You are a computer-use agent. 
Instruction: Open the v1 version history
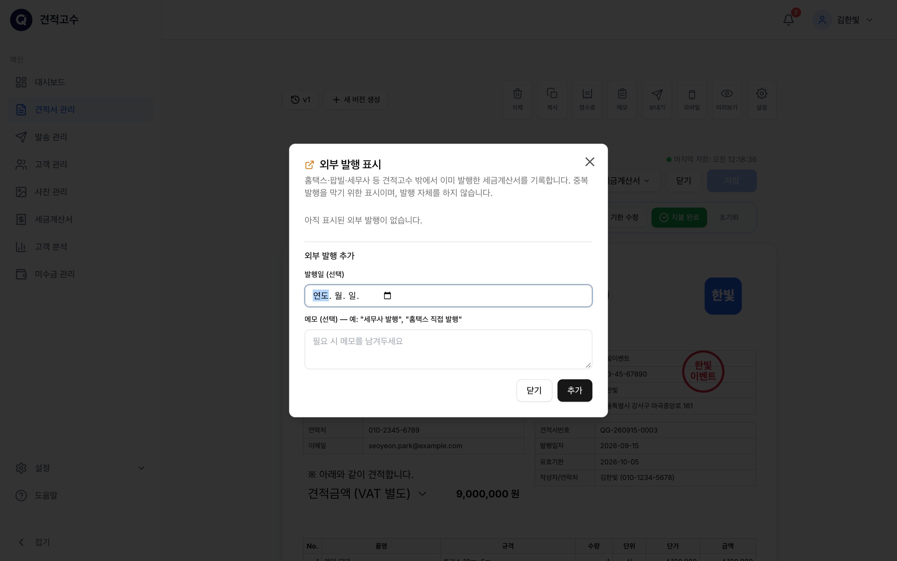(x=300, y=99)
